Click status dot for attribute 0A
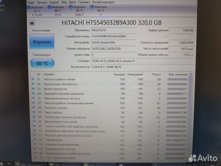 click(34, 117)
